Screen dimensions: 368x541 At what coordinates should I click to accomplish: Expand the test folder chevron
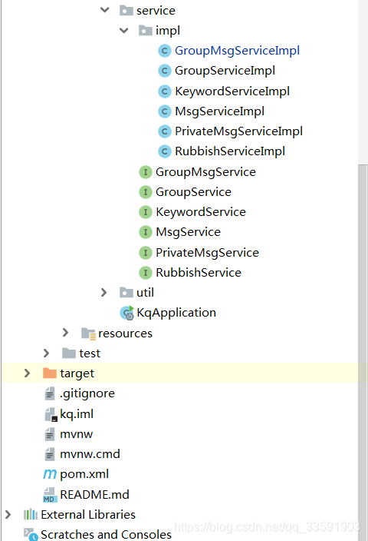[46, 353]
